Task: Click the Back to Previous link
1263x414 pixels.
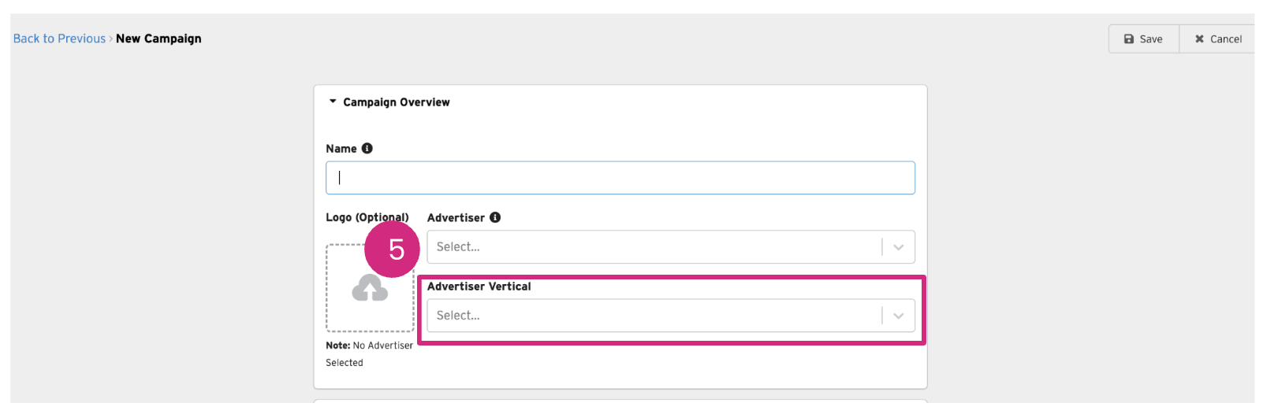Action: click(59, 39)
